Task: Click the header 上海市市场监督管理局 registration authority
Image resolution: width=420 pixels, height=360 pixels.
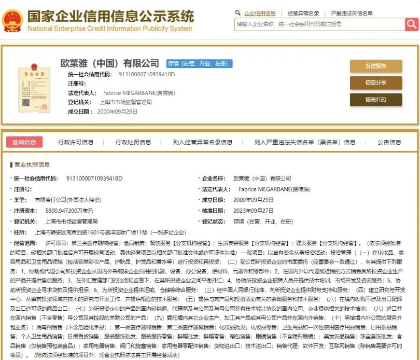Action: pyautogui.click(x=125, y=102)
